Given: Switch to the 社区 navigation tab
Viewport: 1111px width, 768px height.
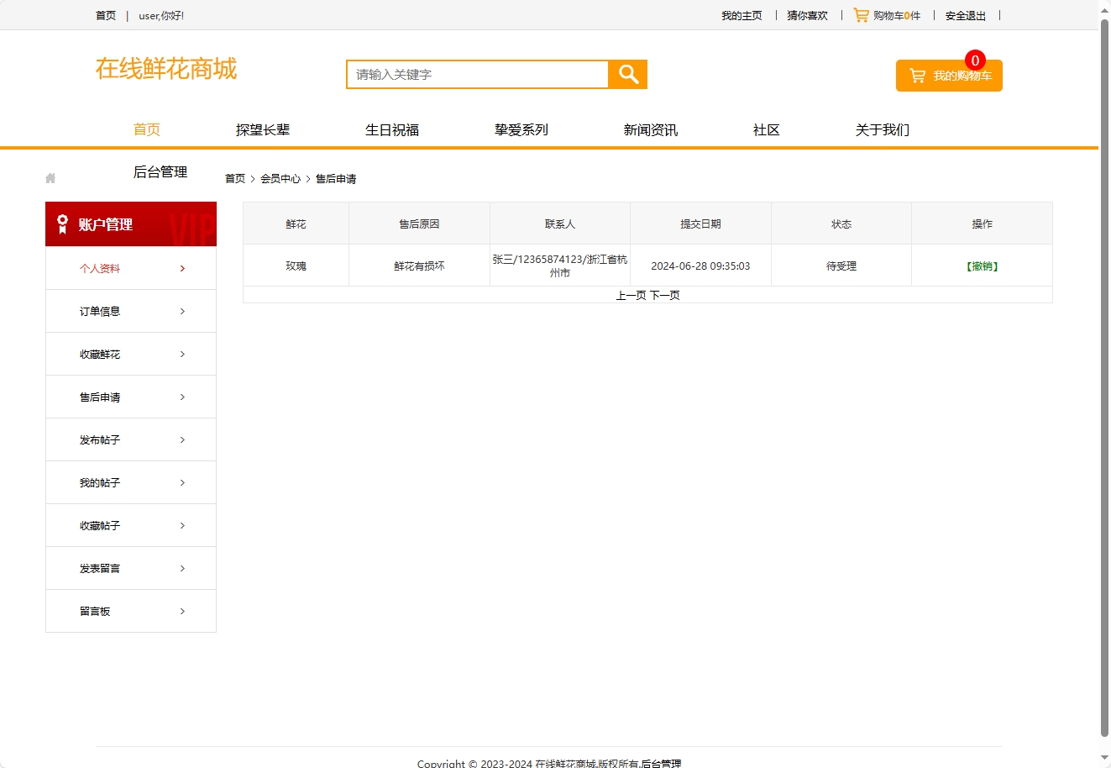Looking at the screenshot, I should point(766,129).
